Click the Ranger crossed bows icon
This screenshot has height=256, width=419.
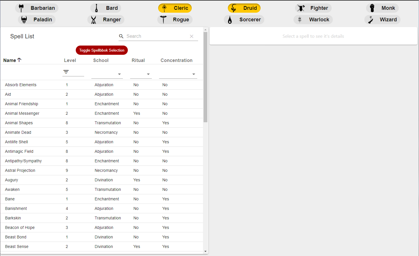pos(94,20)
